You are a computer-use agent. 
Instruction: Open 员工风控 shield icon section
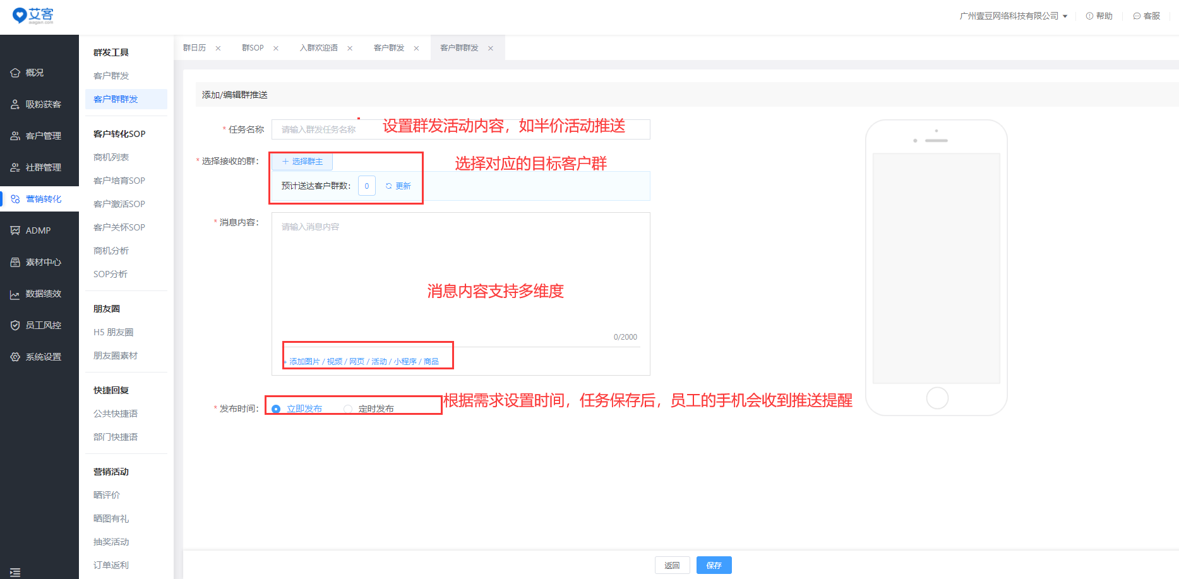15,325
